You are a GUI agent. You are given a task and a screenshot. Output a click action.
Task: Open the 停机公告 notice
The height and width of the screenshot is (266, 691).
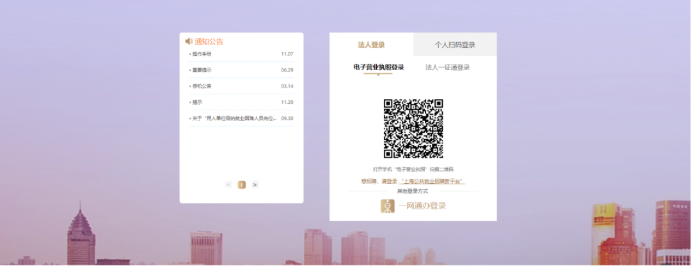[x=202, y=86]
